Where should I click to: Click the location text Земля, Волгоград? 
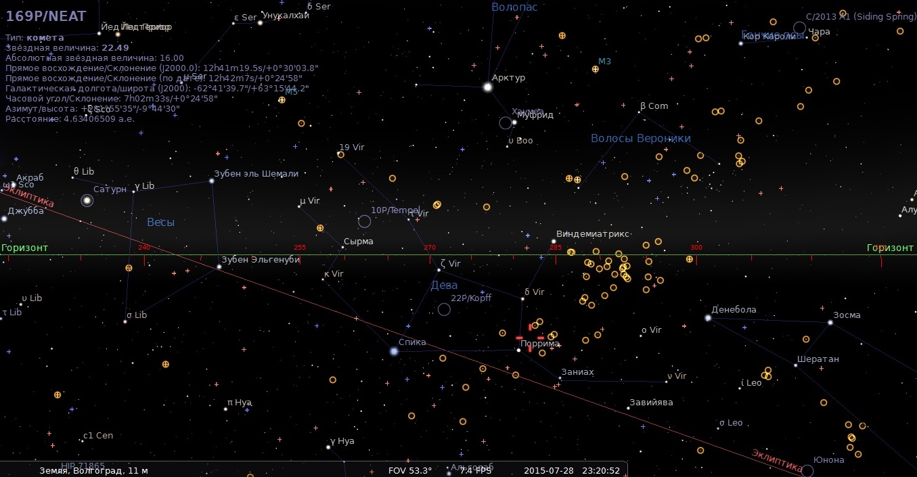coord(93,470)
